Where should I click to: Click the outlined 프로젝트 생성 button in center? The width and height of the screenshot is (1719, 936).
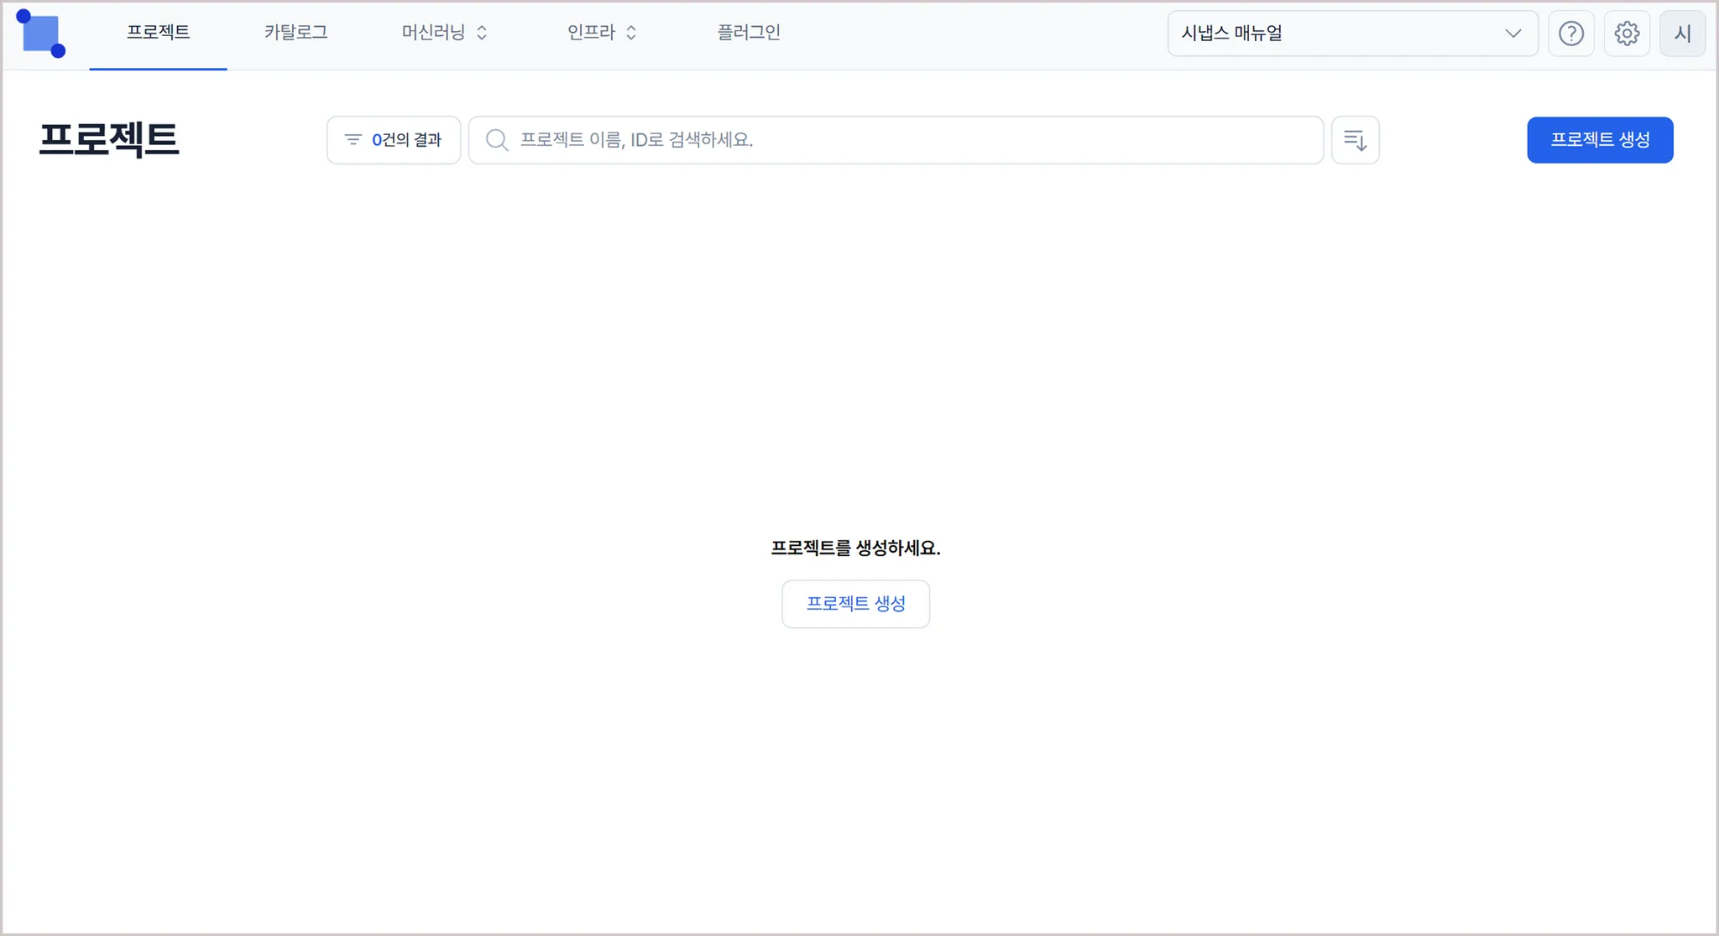click(855, 604)
